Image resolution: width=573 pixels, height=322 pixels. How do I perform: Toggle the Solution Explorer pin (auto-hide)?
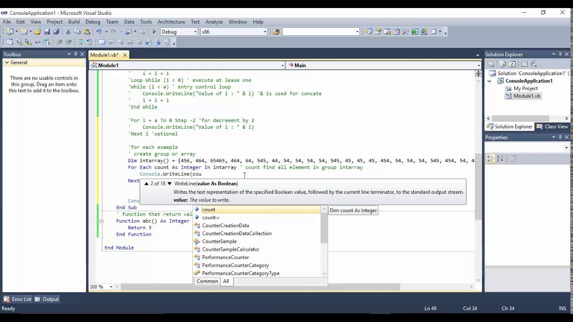(x=560, y=54)
